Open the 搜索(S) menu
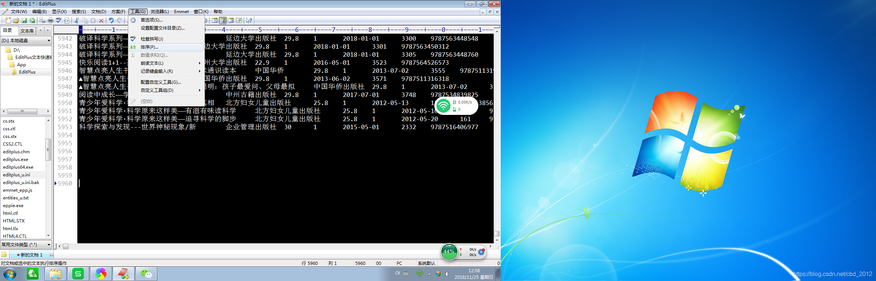This screenshot has height=281, width=876. tap(79, 12)
